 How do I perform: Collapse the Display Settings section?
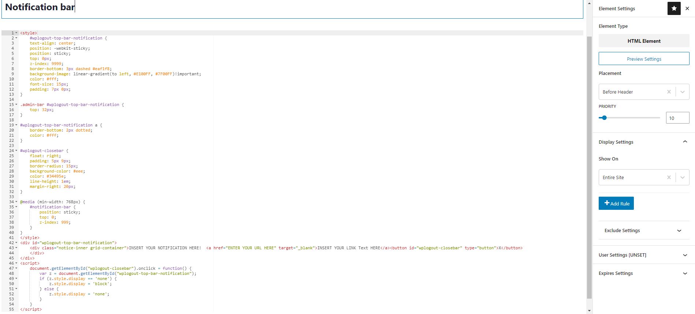coord(685,142)
